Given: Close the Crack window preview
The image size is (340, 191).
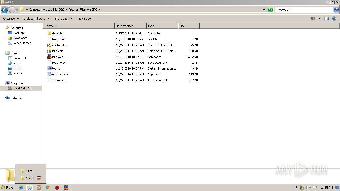Looking at the screenshot, I should 39,178.
